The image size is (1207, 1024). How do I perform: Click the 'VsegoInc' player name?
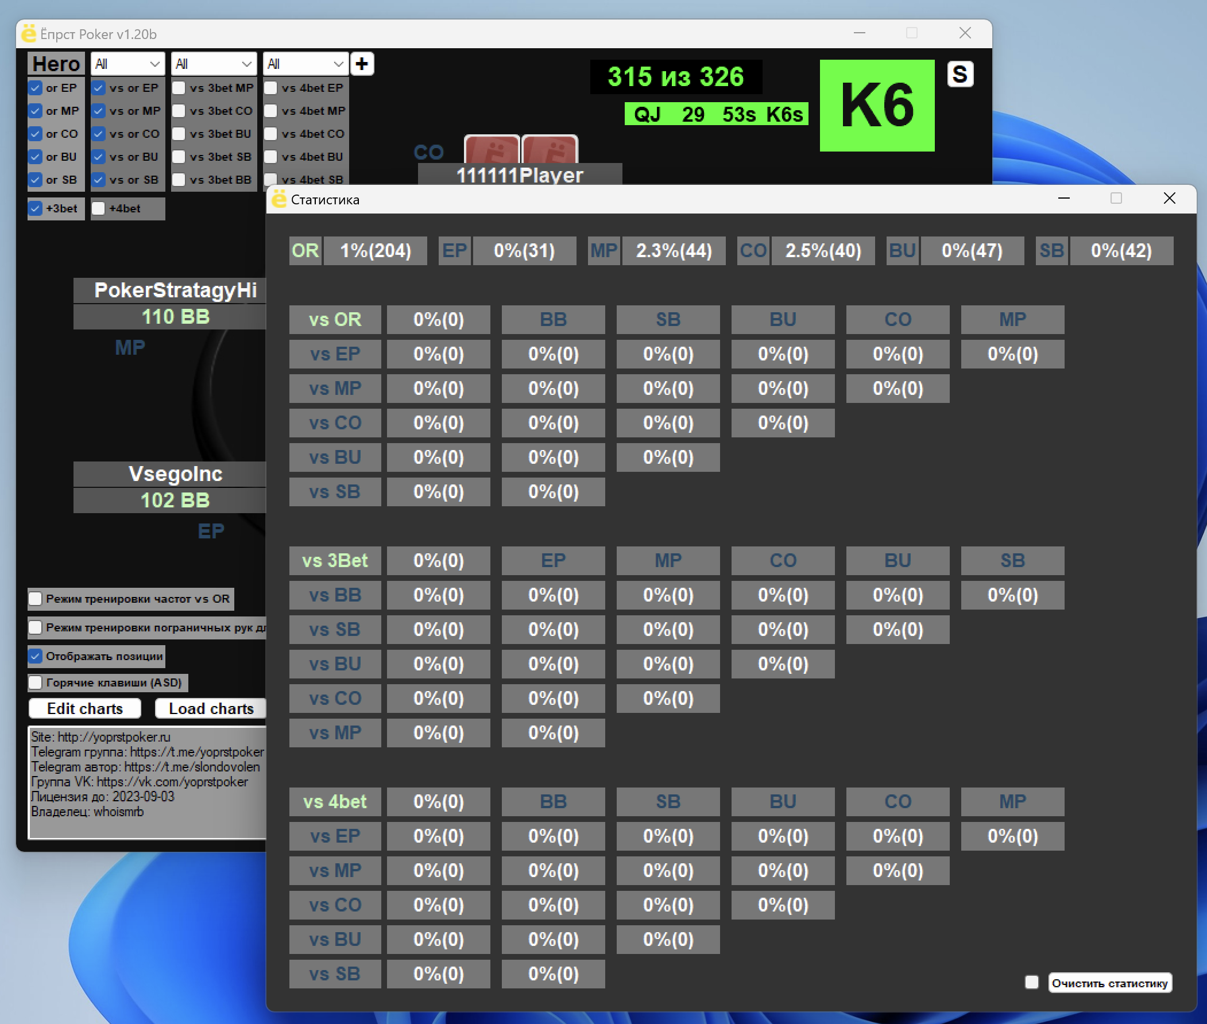point(169,474)
